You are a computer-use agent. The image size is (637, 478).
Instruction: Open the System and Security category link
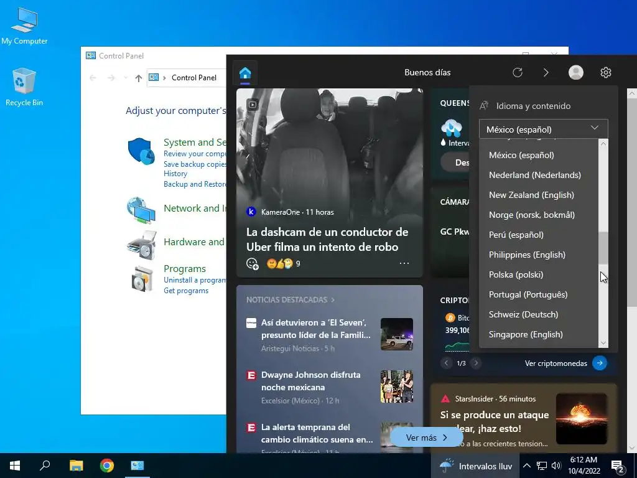click(195, 143)
